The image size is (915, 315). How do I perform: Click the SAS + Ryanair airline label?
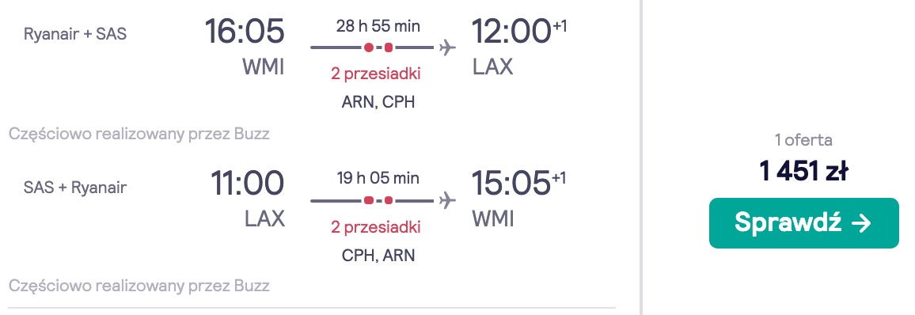[75, 188]
